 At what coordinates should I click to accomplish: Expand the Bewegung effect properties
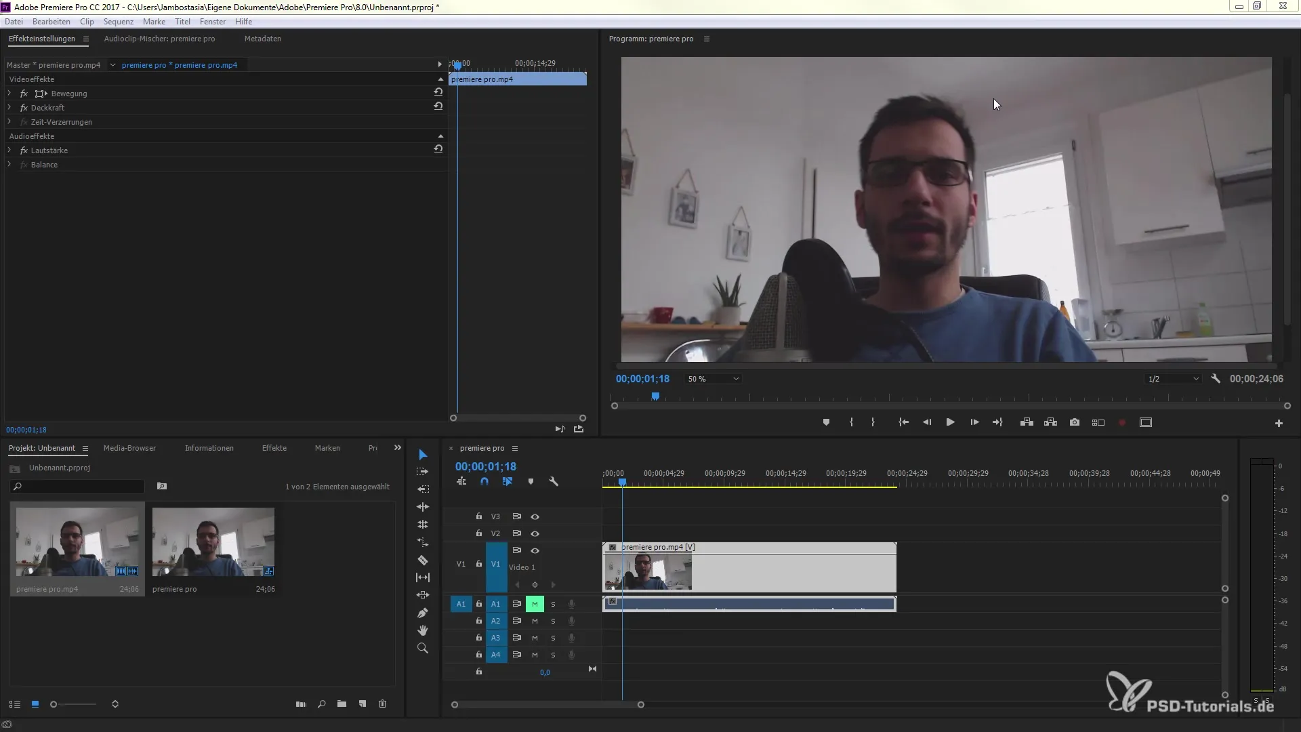pyautogui.click(x=9, y=94)
